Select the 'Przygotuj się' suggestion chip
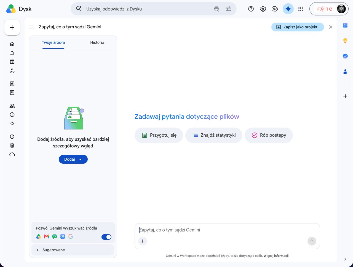This screenshot has height=267, width=353. click(159, 135)
